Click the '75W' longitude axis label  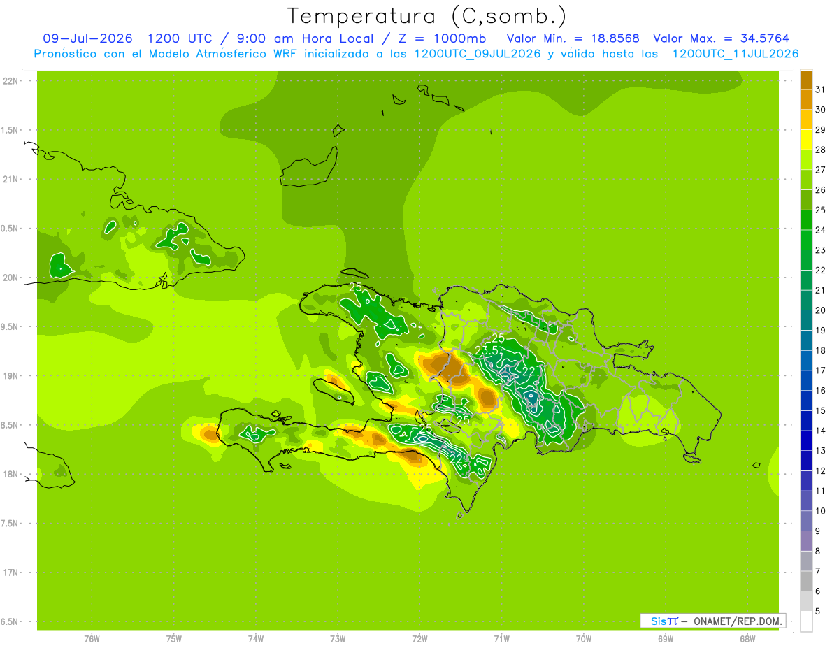coord(173,638)
